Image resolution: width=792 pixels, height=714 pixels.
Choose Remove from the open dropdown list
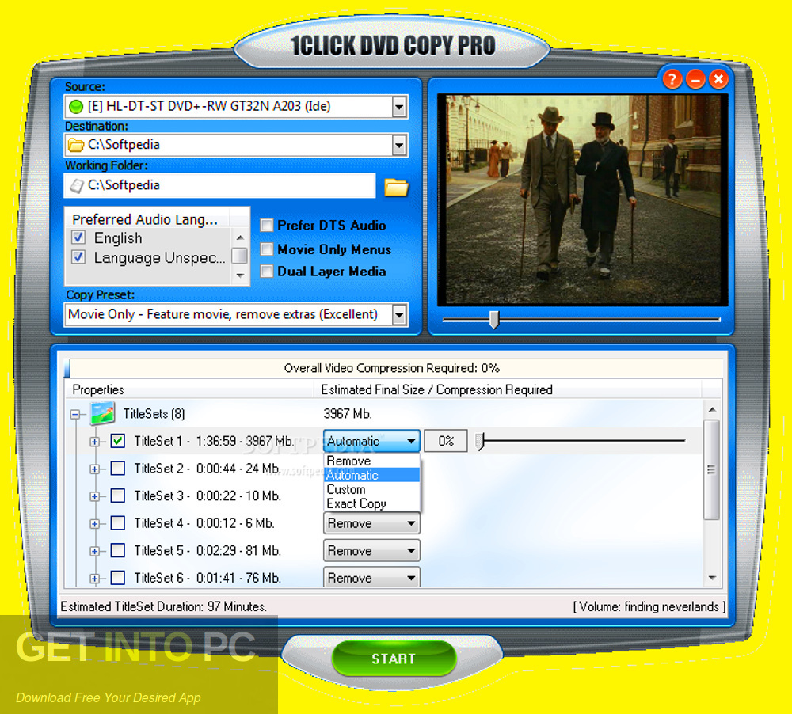pyautogui.click(x=371, y=461)
